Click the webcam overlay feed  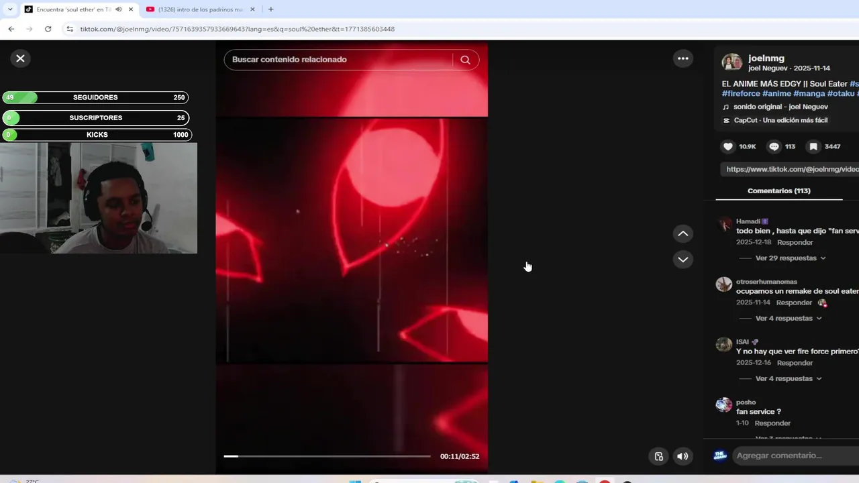coord(99,198)
